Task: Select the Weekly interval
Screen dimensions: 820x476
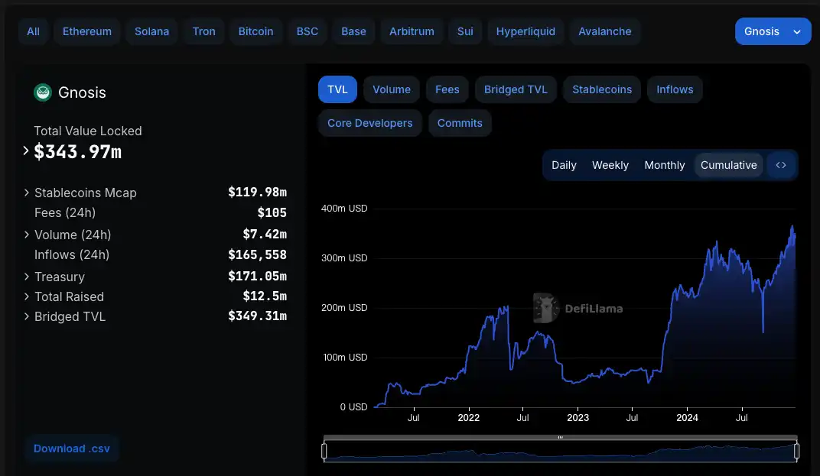Action: 610,165
